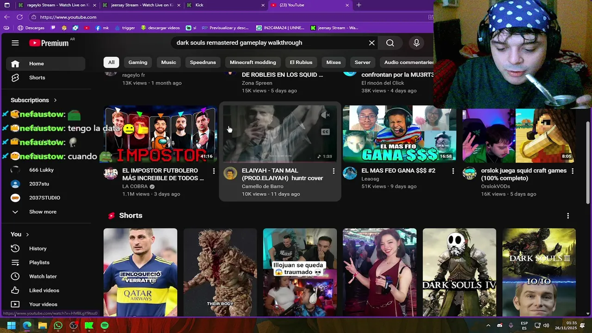Open the Shorts shelf three-dot menu
The image size is (592, 333).
(568, 216)
